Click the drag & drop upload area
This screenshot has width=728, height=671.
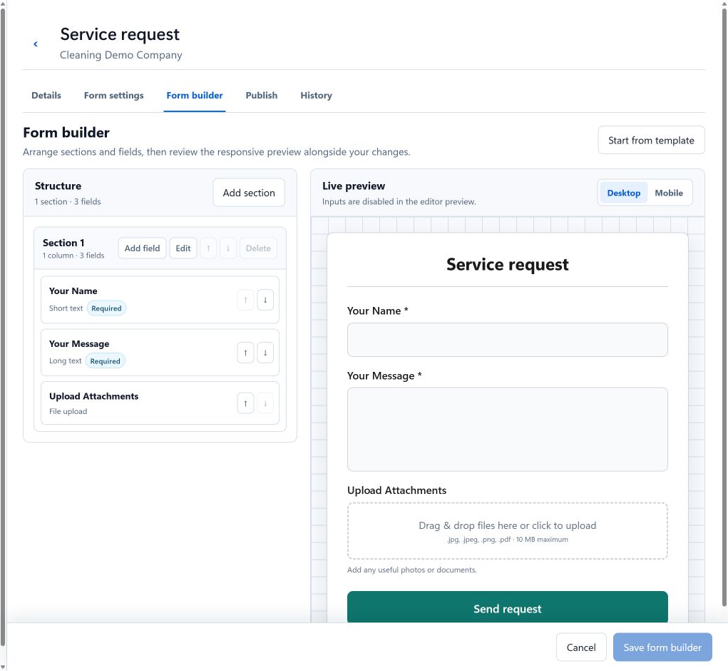click(x=507, y=530)
